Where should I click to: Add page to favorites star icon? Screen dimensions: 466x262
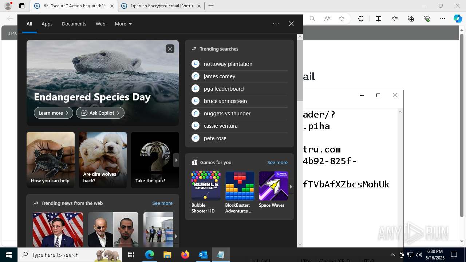(341, 19)
